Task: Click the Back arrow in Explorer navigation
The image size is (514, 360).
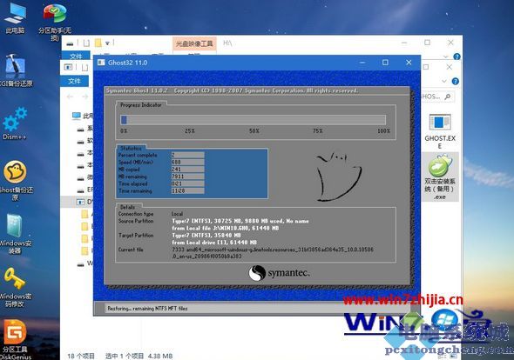Action: 70,97
